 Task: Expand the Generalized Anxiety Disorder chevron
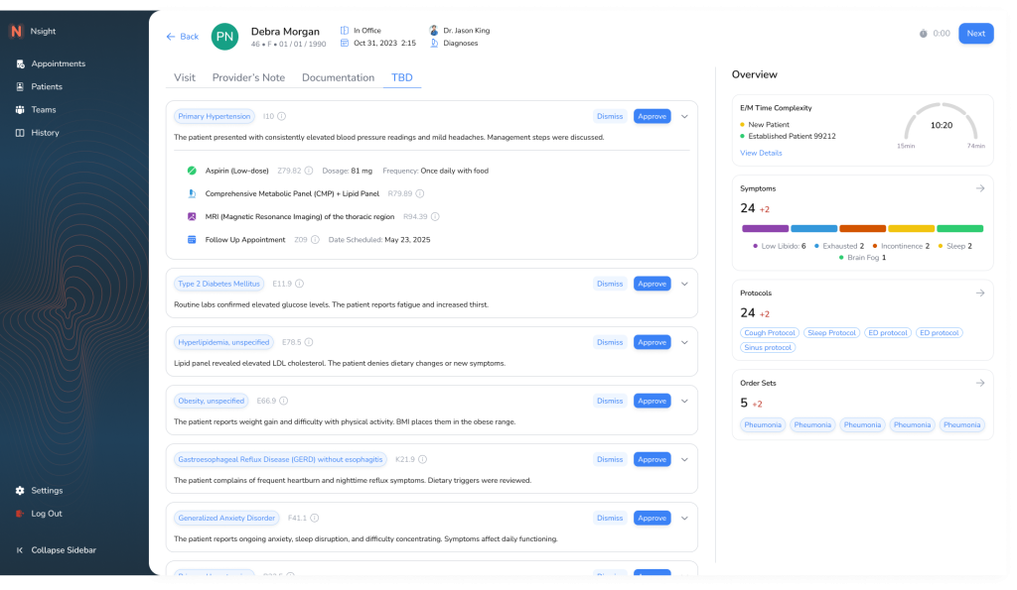pos(684,518)
